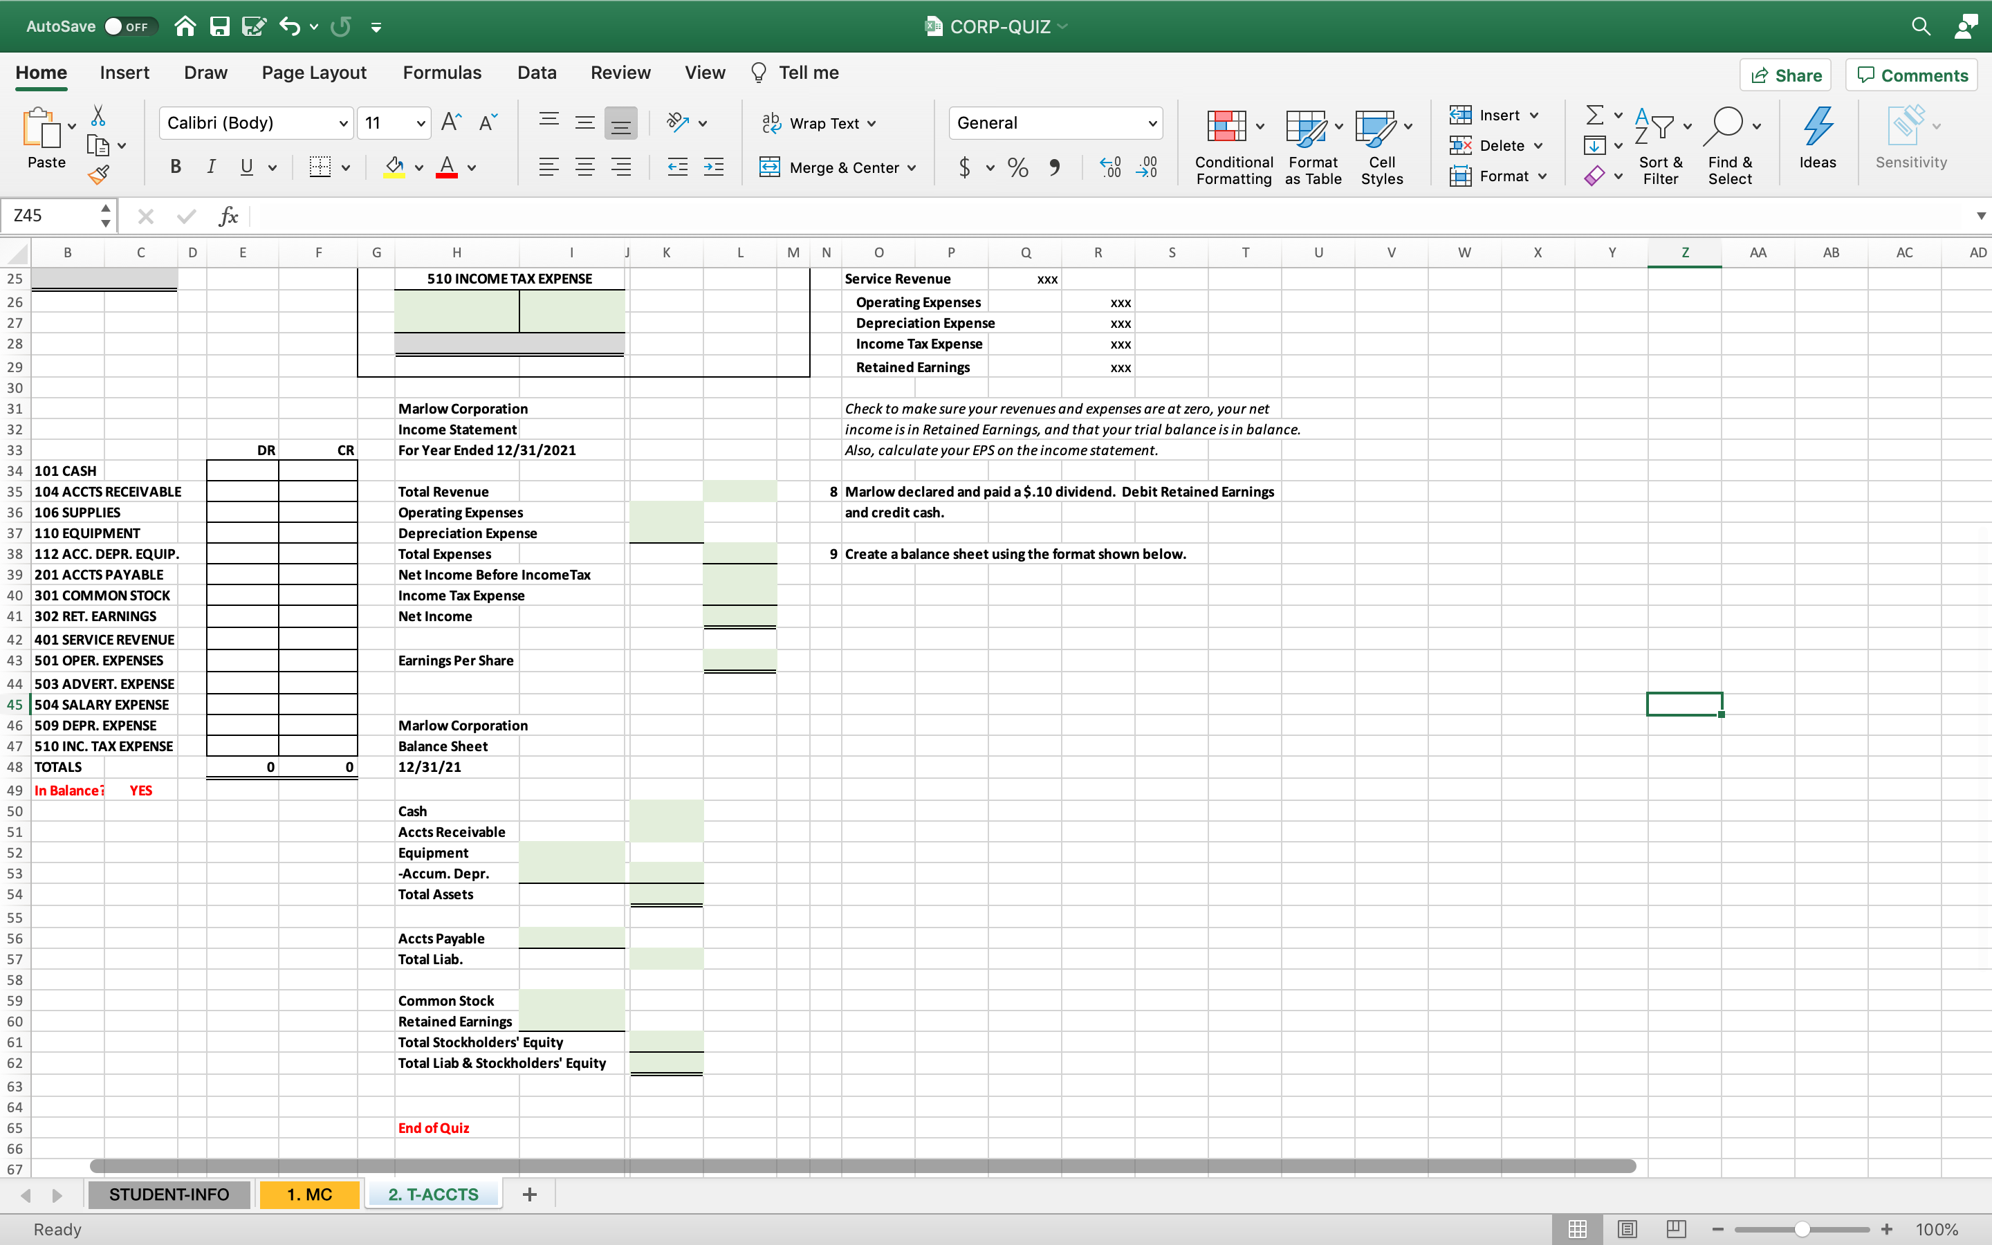The image size is (1992, 1245).
Task: Switch to the 1. MC sheet tab
Action: [308, 1194]
